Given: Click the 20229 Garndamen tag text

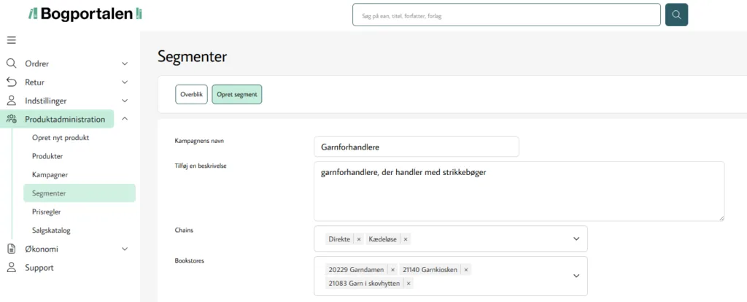Looking at the screenshot, I should coord(356,270).
